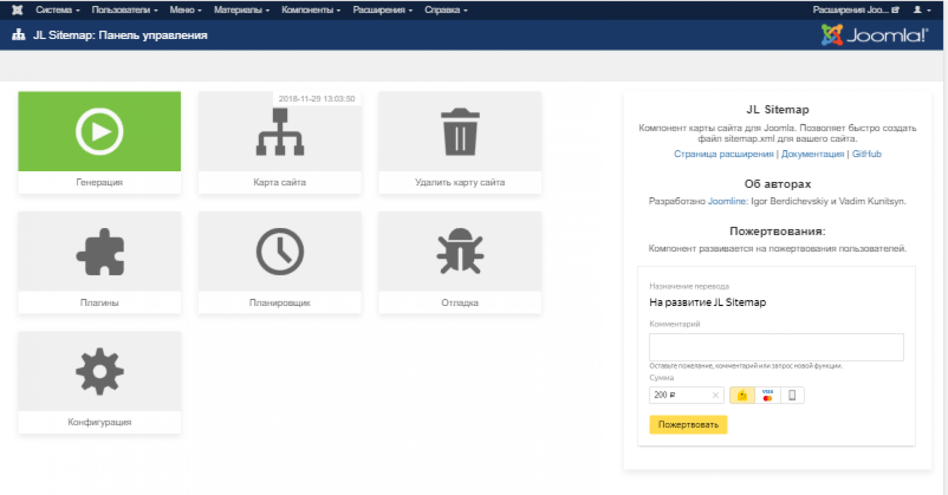Select the Visa/Mastercard bank card payment option
The image size is (948, 495).
click(768, 395)
